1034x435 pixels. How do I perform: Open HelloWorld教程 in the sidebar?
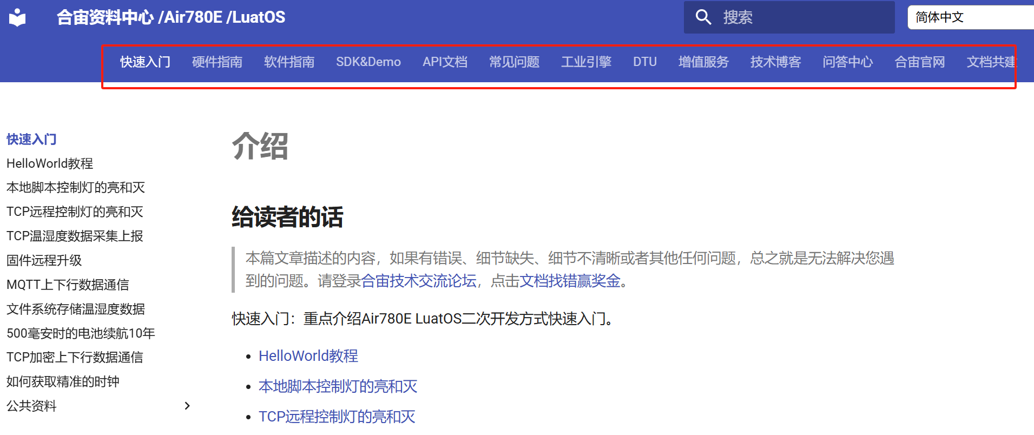tap(50, 163)
